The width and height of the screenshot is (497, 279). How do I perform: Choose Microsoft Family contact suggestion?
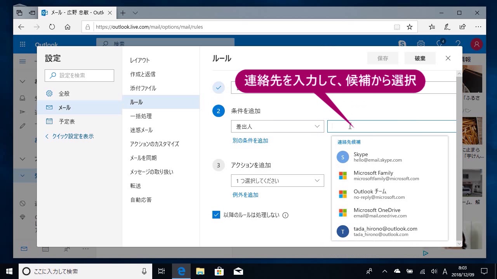[x=390, y=176]
